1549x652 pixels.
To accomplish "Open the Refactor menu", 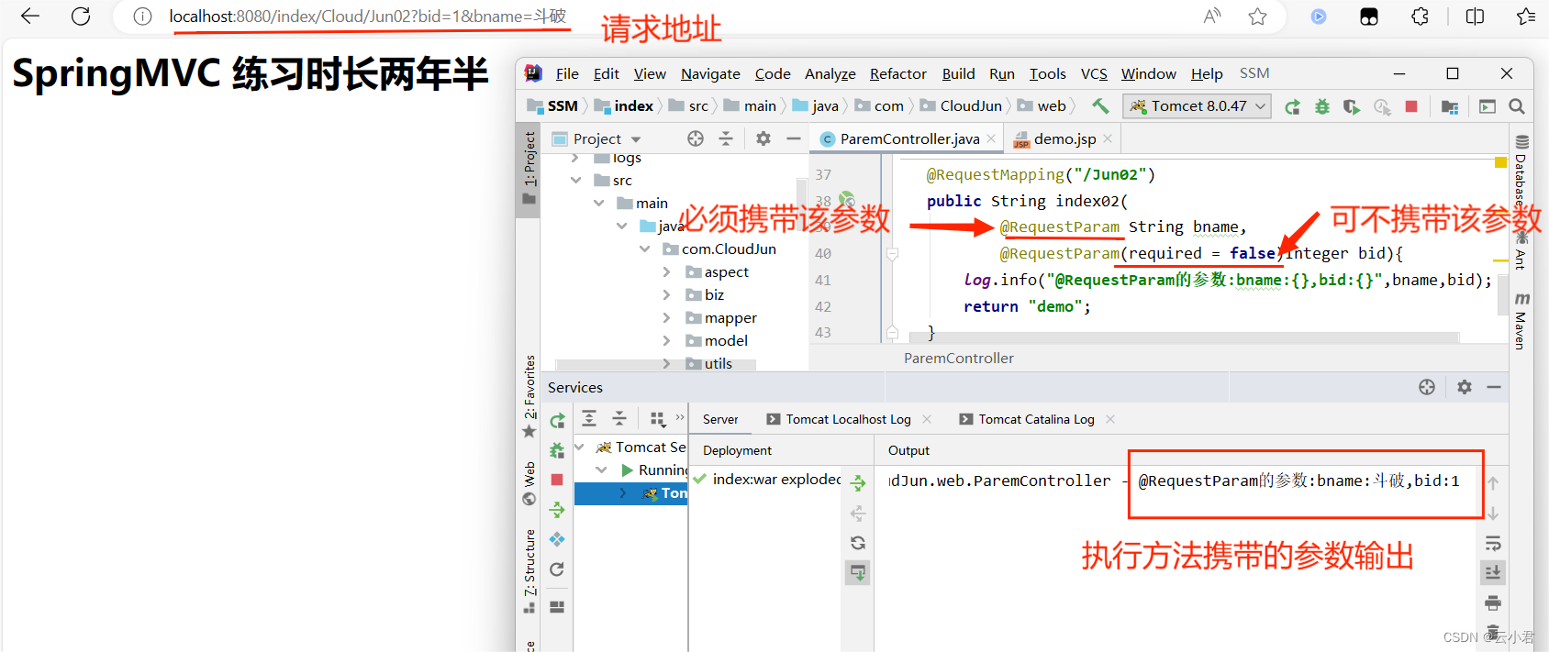I will tap(898, 73).
